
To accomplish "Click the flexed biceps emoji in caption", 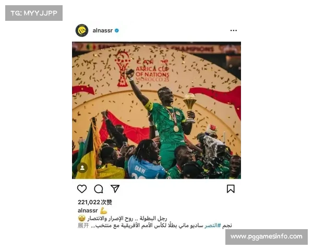I will click(104, 210).
